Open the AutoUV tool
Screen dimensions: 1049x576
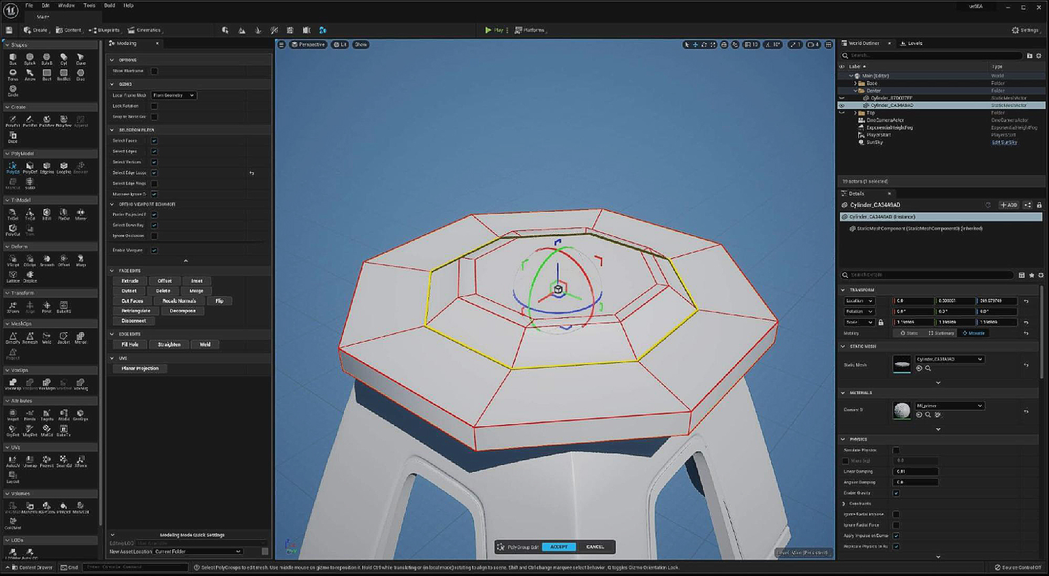point(12,461)
